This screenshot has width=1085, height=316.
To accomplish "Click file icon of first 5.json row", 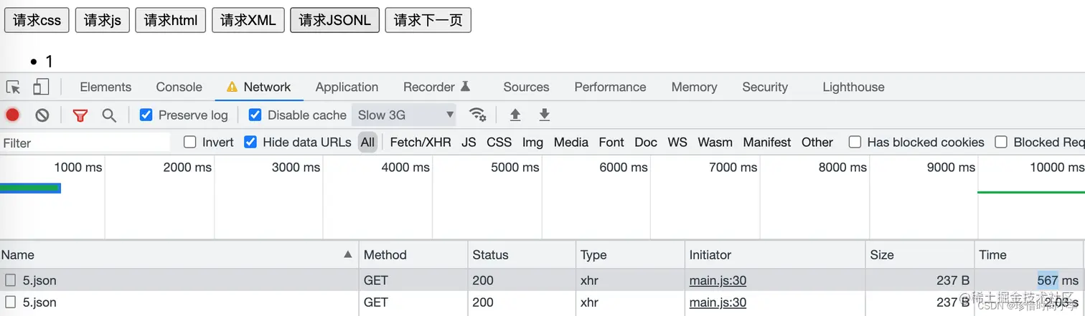I will click(11, 280).
